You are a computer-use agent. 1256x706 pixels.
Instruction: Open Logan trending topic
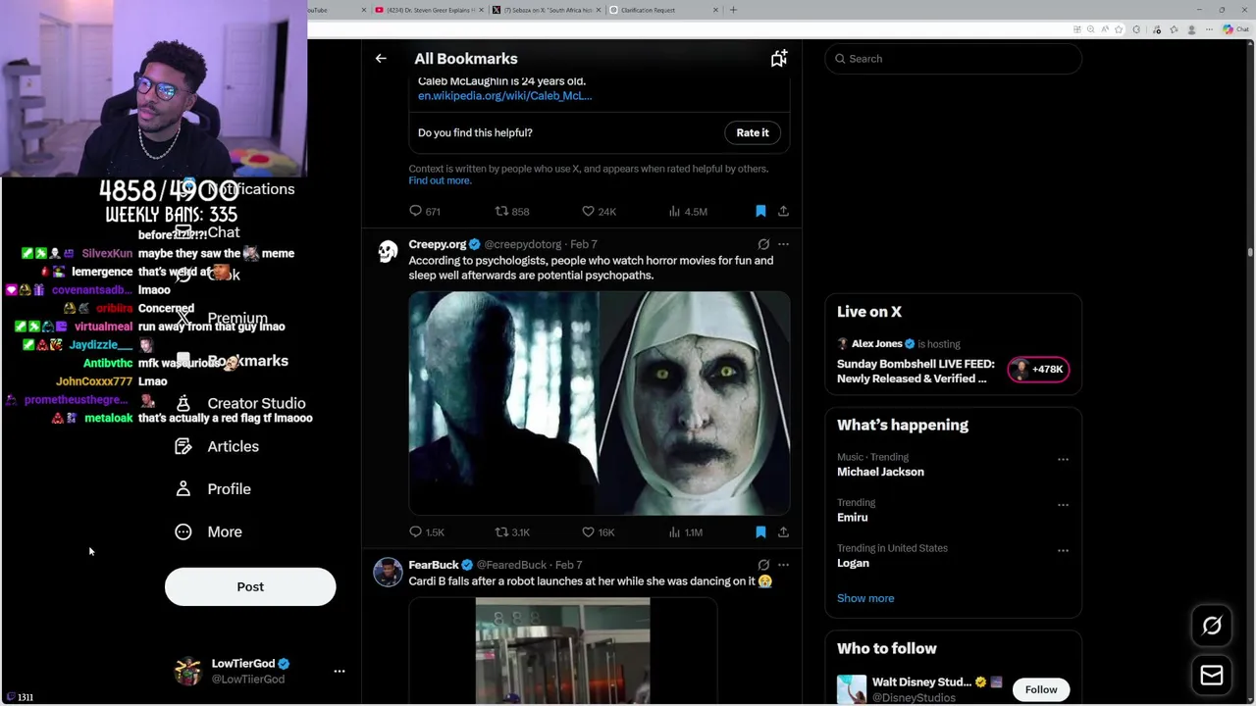click(x=853, y=563)
